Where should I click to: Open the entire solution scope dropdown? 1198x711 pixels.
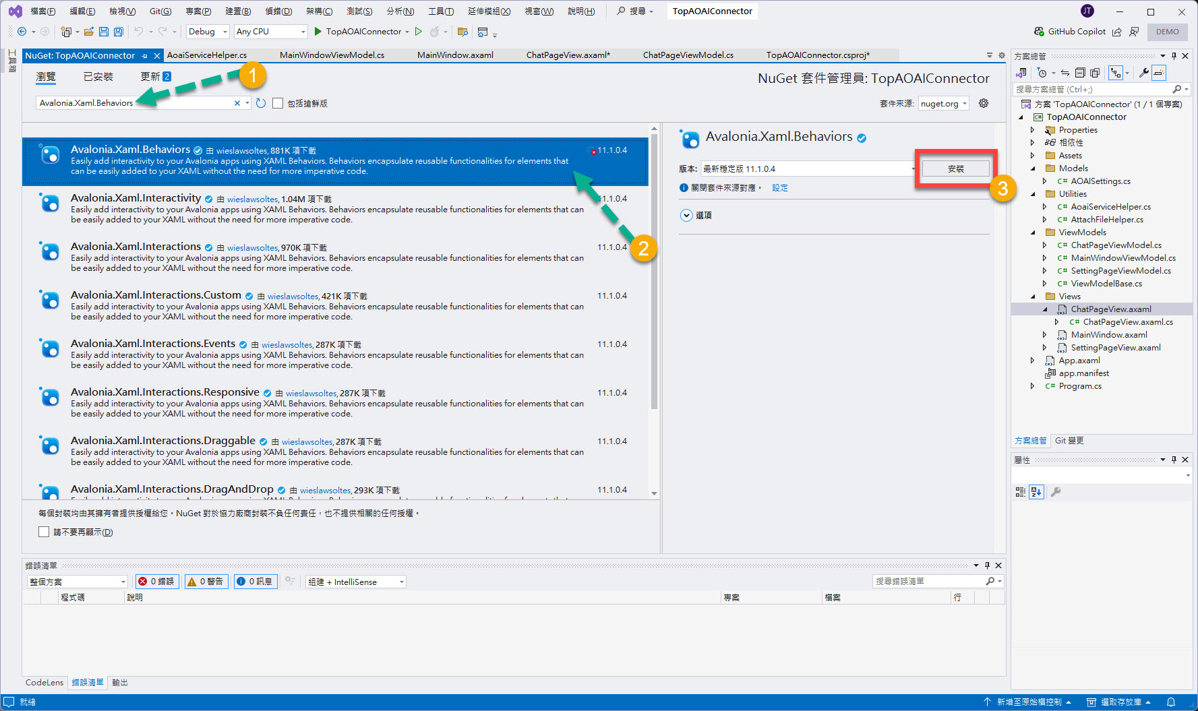coord(77,582)
